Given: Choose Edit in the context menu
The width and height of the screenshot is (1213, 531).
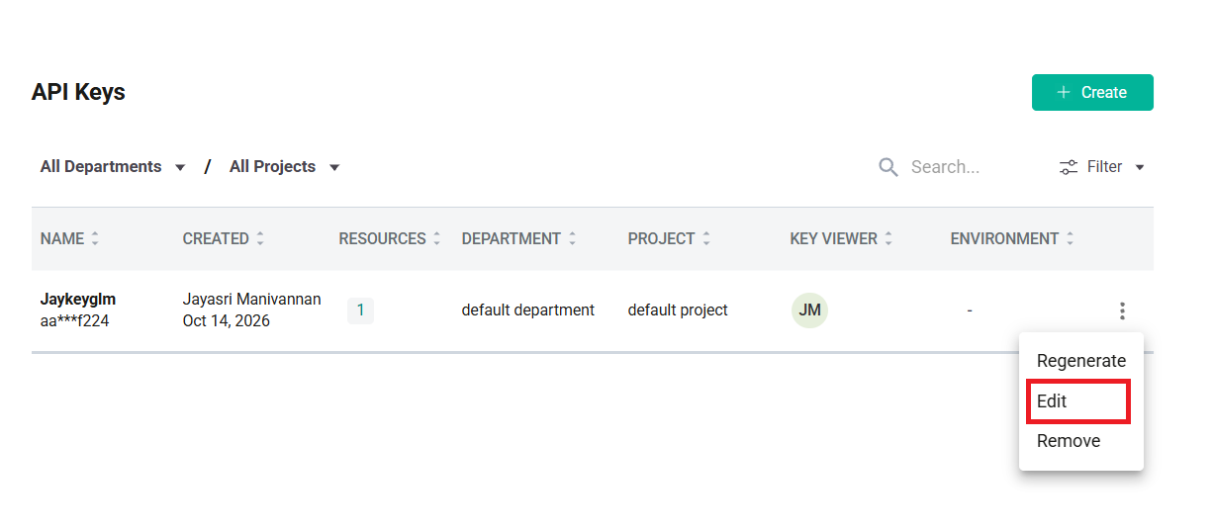Looking at the screenshot, I should point(1078,401).
